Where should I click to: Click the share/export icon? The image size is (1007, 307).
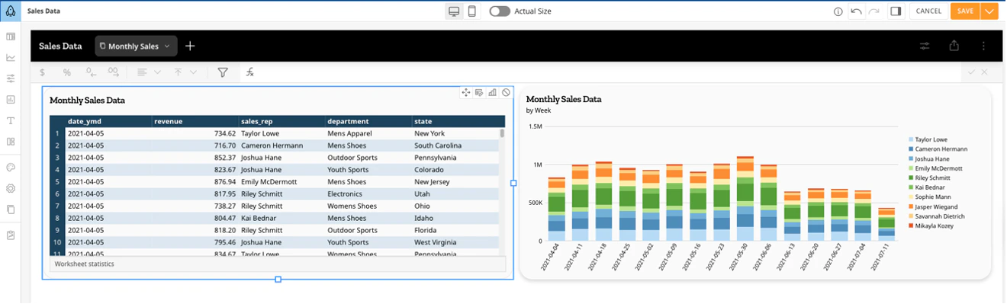tap(954, 46)
